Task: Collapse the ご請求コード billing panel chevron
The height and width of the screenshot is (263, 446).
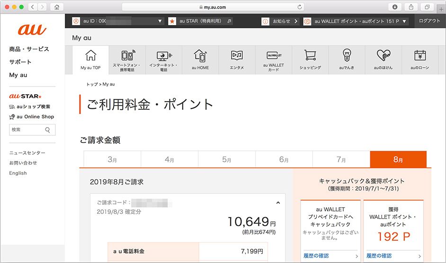Action: pos(278,203)
